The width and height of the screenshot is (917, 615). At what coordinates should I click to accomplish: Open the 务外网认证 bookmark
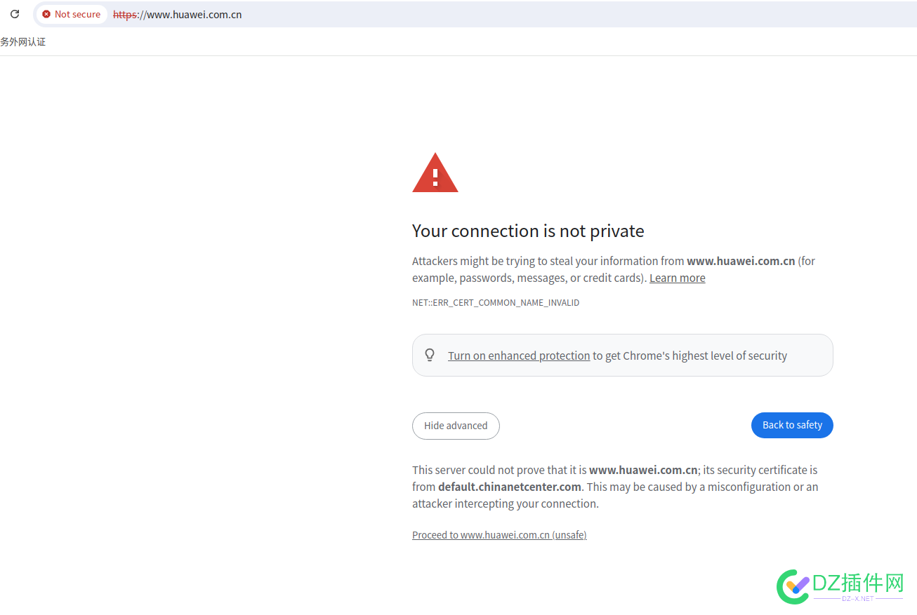[x=23, y=42]
